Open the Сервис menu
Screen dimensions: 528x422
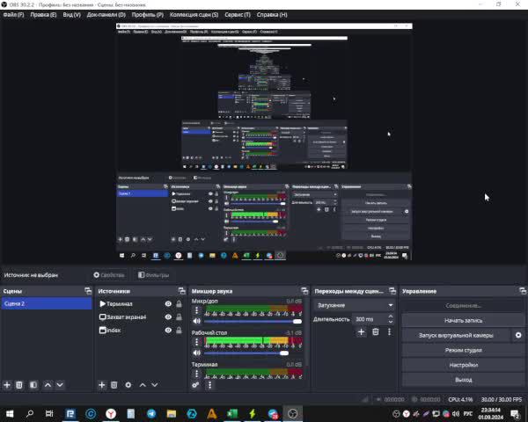pyautogui.click(x=238, y=15)
